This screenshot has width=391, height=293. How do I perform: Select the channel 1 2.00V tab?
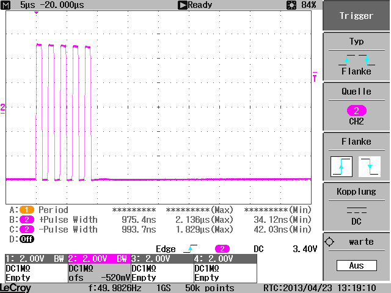coord(37,259)
